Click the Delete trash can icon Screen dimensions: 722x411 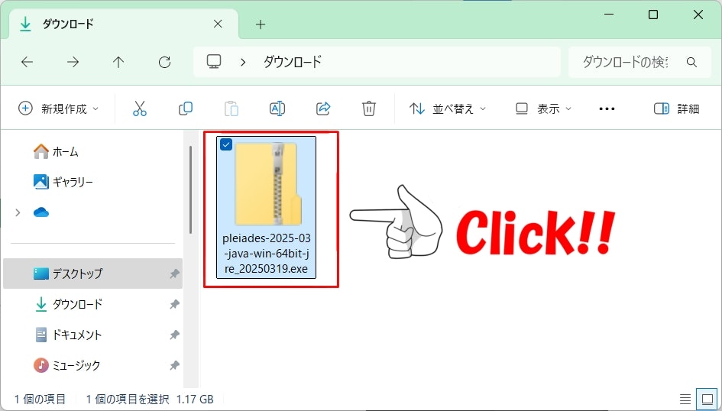pyautogui.click(x=369, y=108)
